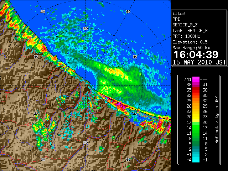The height and width of the screenshot is (171, 228).
Task: Click the south '40' range ring label
Action: click(x=85, y=142)
